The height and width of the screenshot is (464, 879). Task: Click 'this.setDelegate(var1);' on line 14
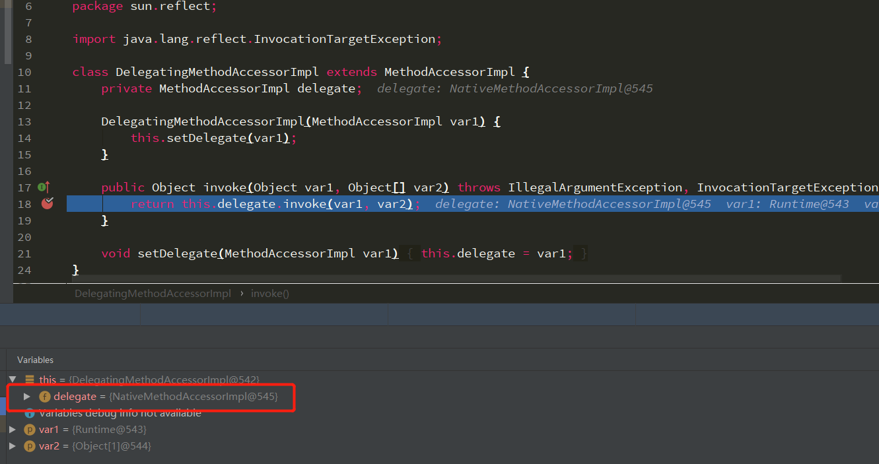[x=213, y=138]
